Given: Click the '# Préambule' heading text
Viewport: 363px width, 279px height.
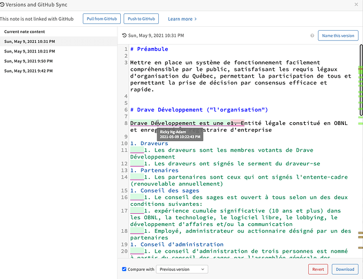Looking at the screenshot, I should [x=149, y=49].
